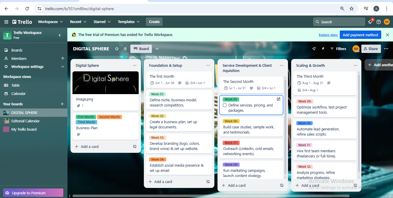This screenshot has width=393, height=198.
Task: Open the browser zoom magnifier icon
Action: coord(342,9)
